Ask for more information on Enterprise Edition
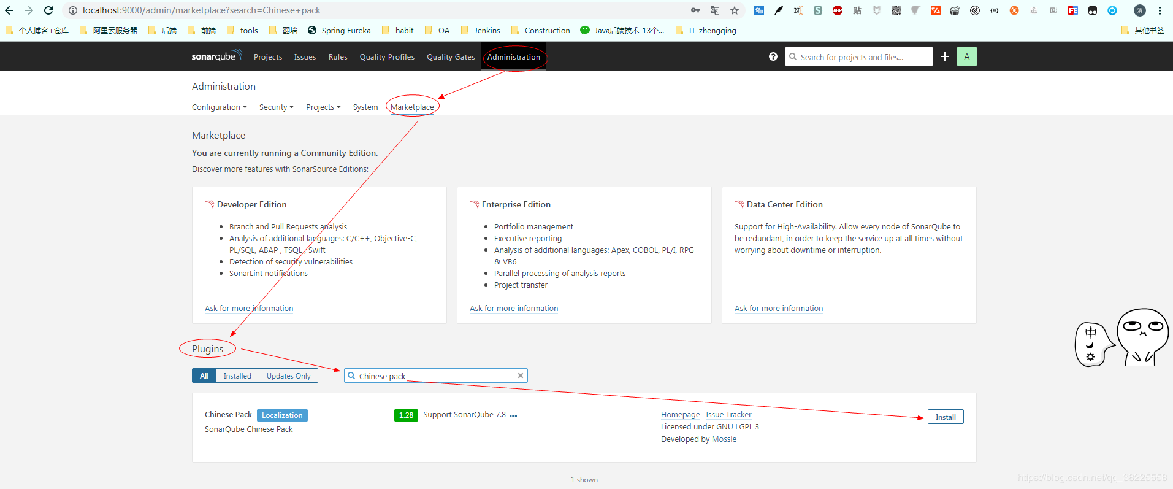The width and height of the screenshot is (1173, 489). [x=514, y=308]
